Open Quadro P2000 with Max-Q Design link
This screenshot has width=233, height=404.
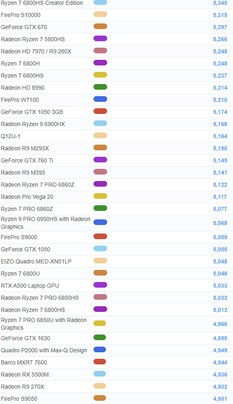(x=44, y=350)
